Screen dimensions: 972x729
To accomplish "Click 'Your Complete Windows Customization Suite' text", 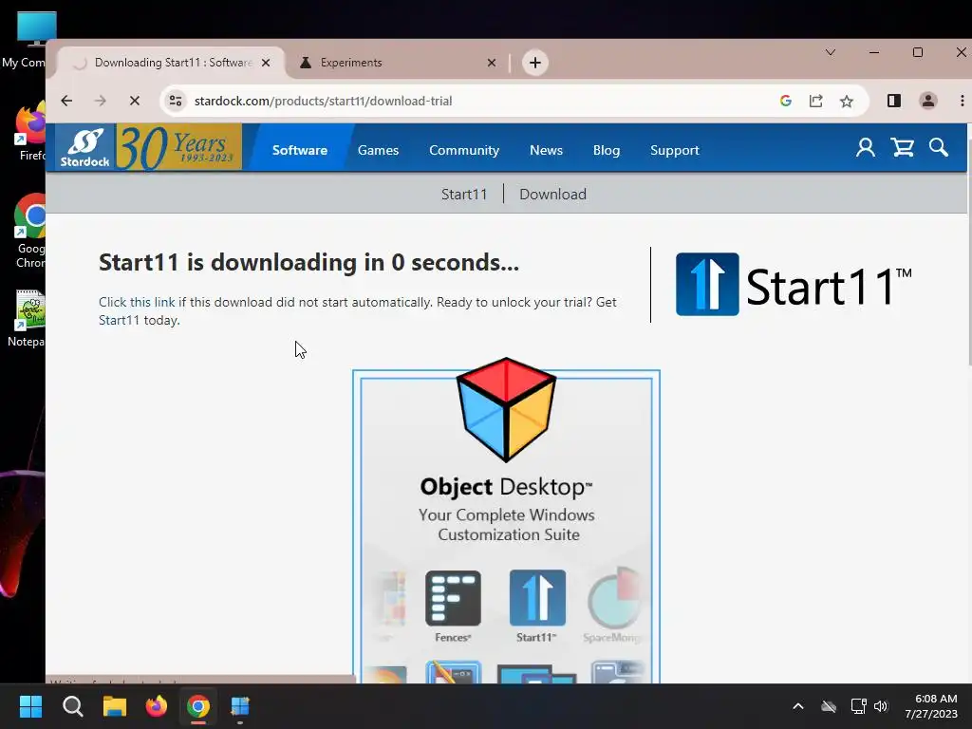I will coord(507,524).
